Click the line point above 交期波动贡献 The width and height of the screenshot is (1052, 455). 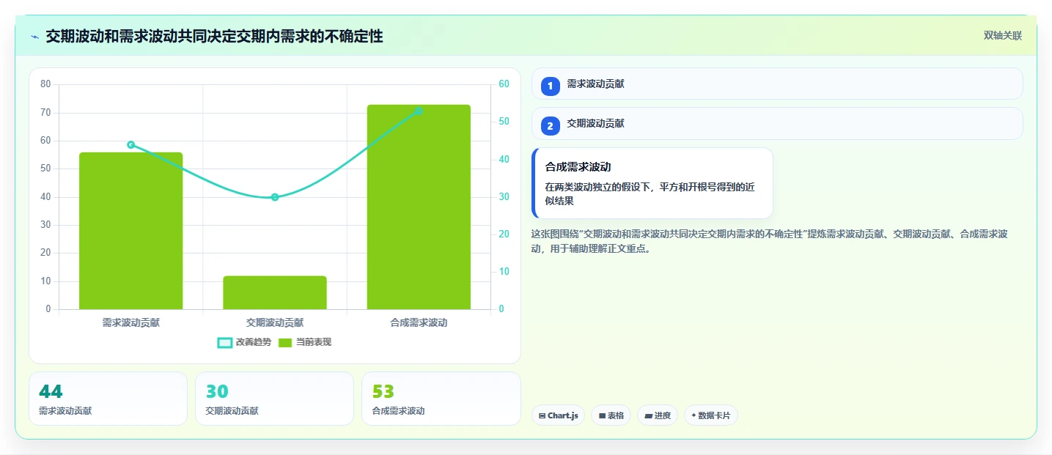pos(275,197)
